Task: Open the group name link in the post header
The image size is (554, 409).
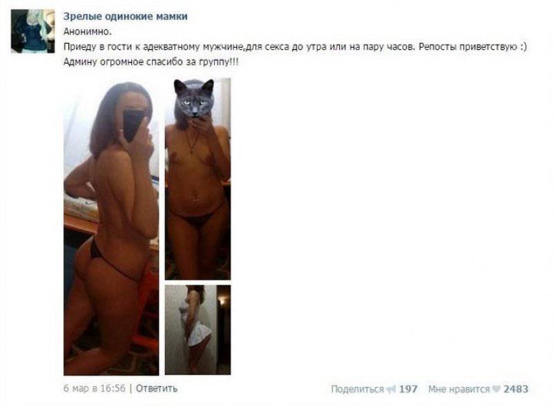Action: [126, 17]
